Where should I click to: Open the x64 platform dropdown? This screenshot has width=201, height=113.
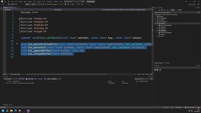[37, 4]
